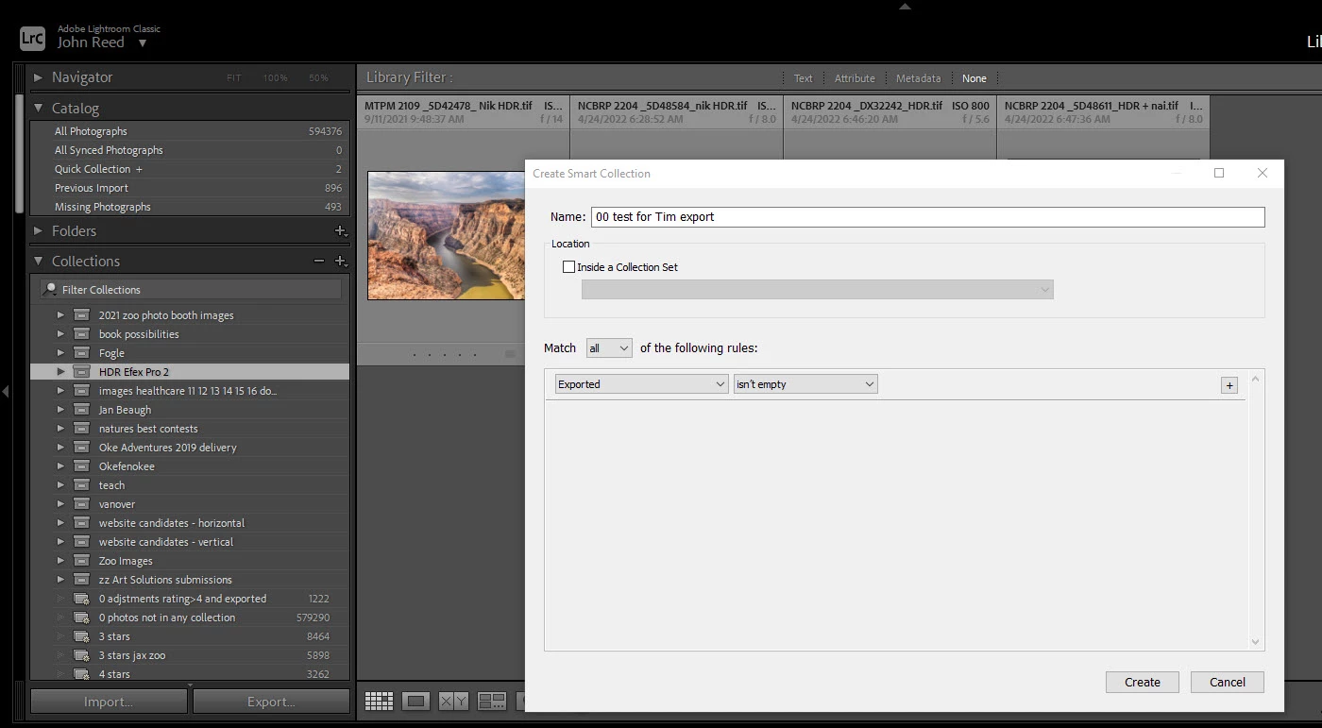Open the collection set location dropdown
1322x728 pixels.
(x=818, y=290)
